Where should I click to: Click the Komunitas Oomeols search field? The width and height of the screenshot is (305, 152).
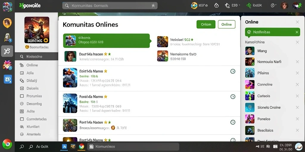pos(110,6)
